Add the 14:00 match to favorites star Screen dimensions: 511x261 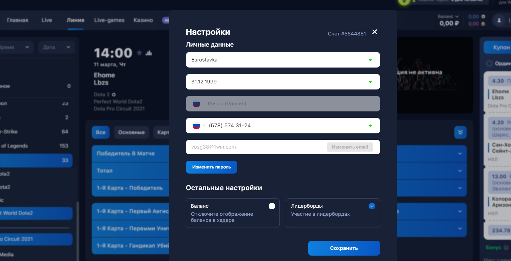click(x=139, y=53)
